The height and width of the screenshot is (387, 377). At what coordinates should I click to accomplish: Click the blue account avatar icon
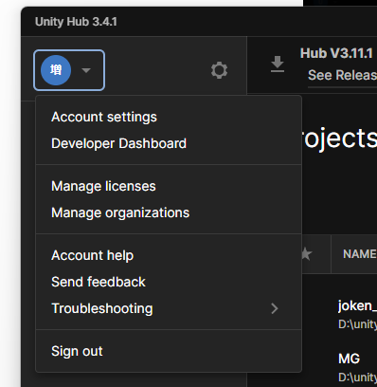56,70
